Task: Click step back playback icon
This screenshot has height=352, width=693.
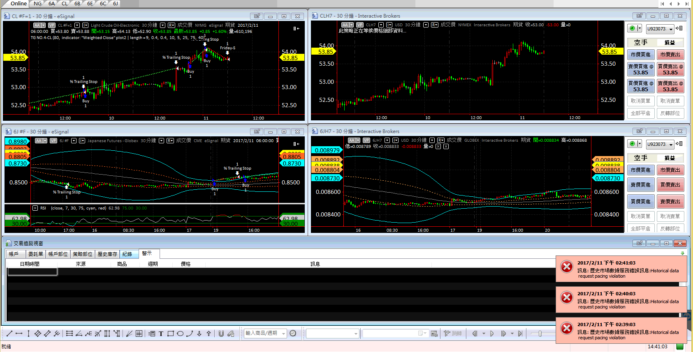Action: point(475,334)
